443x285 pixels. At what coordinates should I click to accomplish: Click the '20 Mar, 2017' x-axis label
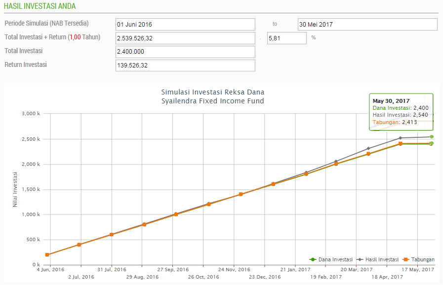coord(357,270)
